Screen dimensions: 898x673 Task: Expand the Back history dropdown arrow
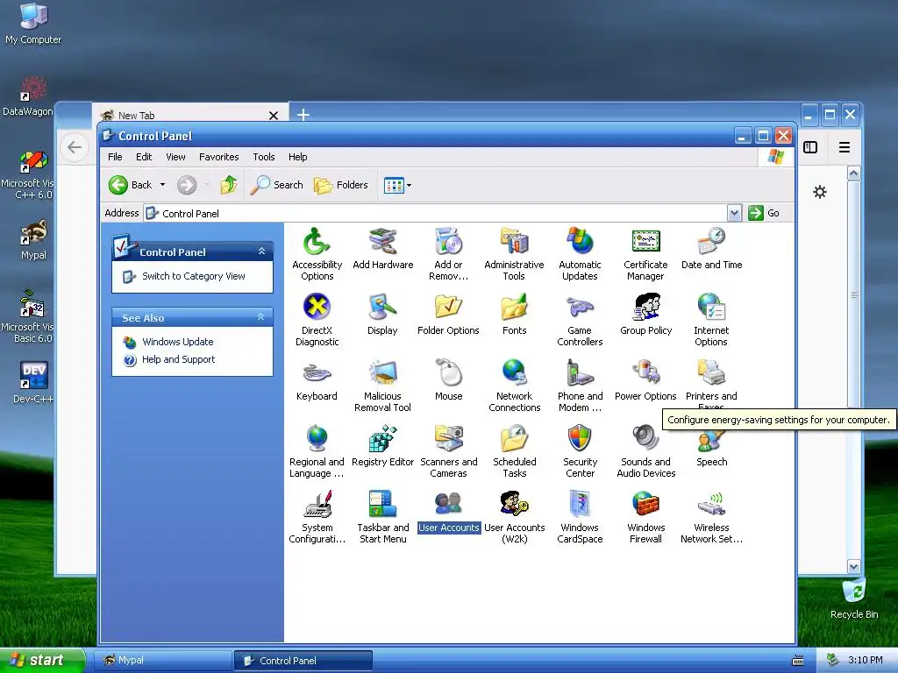tap(162, 185)
